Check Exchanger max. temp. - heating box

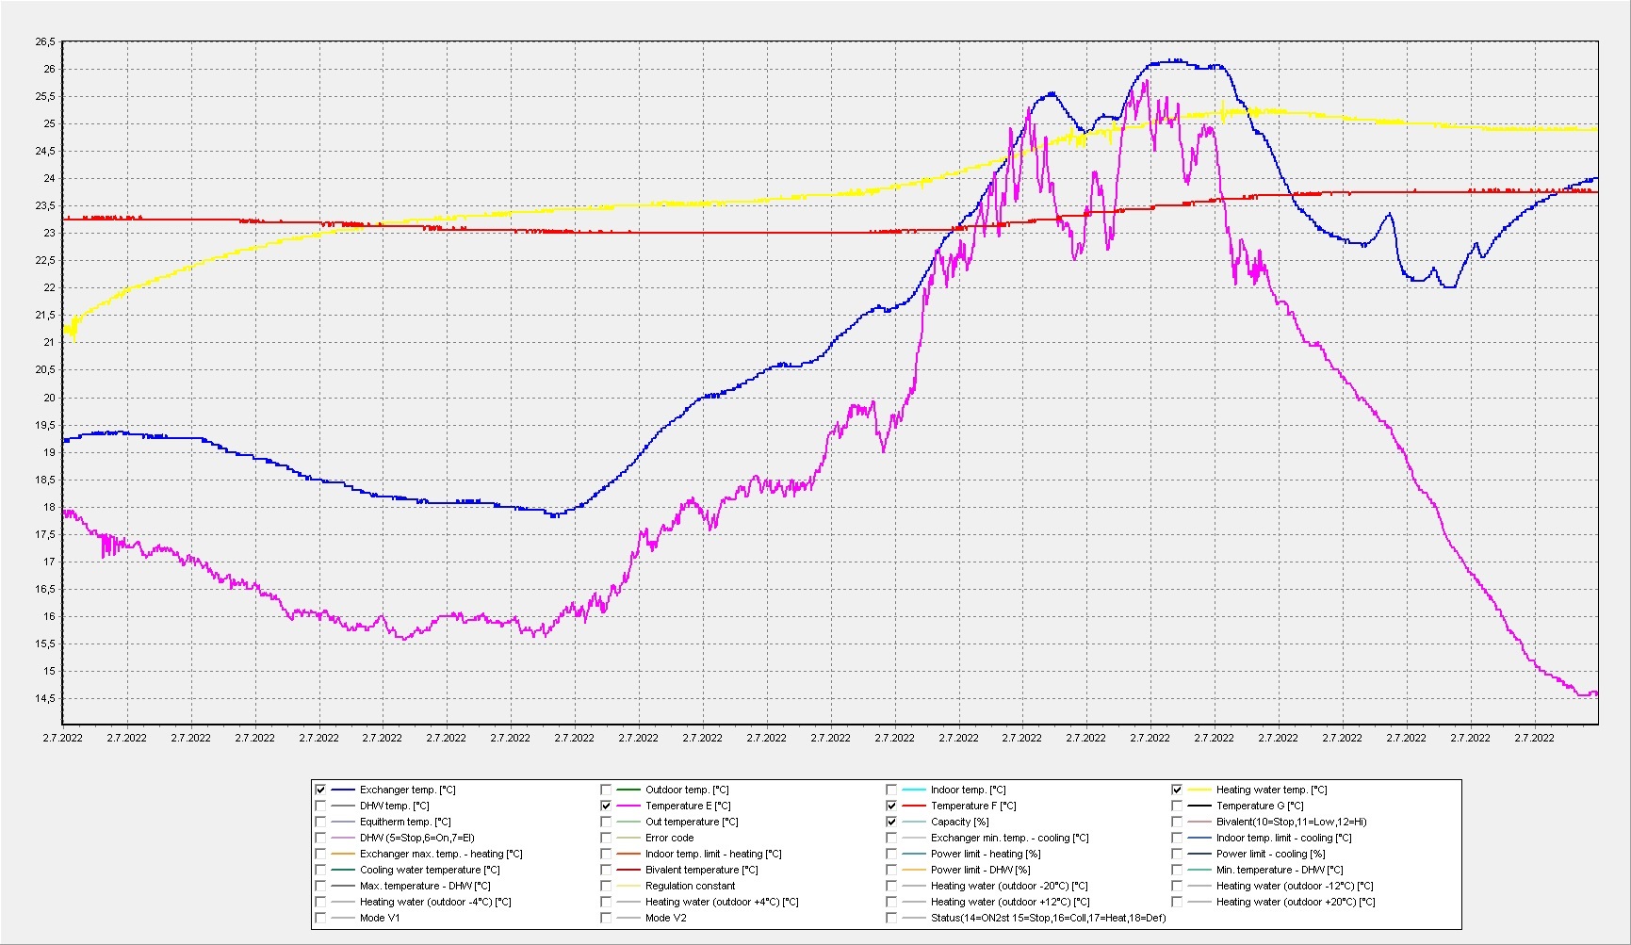320,854
